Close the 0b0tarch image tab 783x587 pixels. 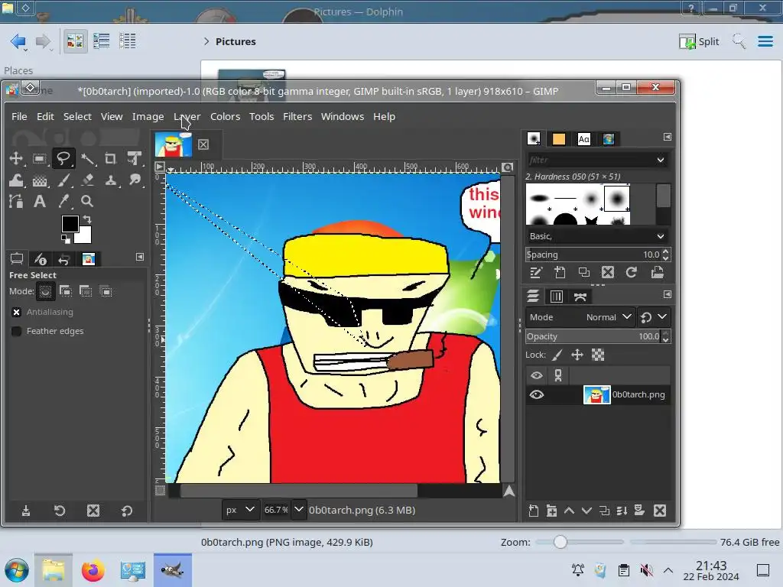(203, 144)
